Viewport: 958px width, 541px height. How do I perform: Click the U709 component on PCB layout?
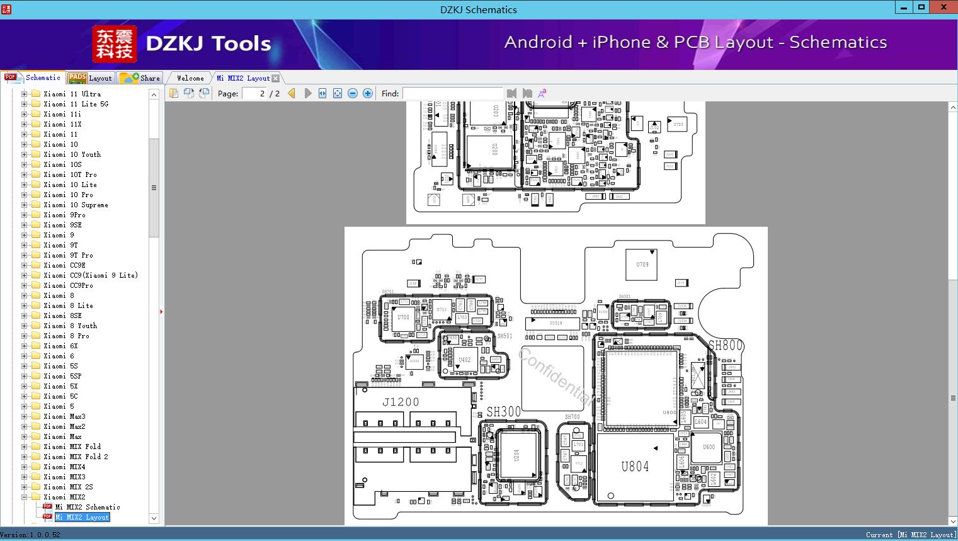(642, 265)
